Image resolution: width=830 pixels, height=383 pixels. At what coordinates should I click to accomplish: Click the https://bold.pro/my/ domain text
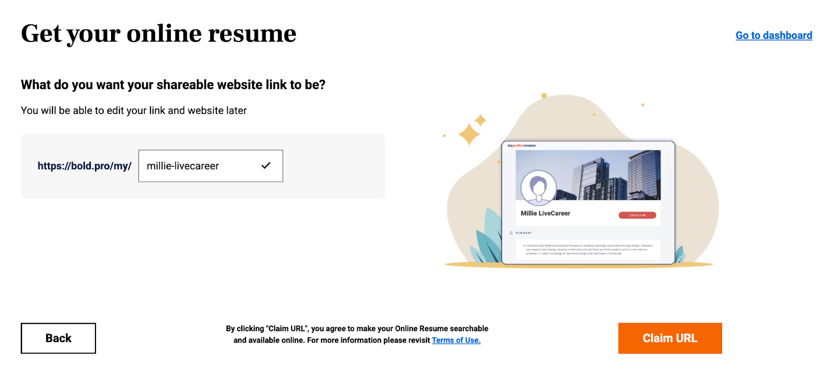(85, 166)
